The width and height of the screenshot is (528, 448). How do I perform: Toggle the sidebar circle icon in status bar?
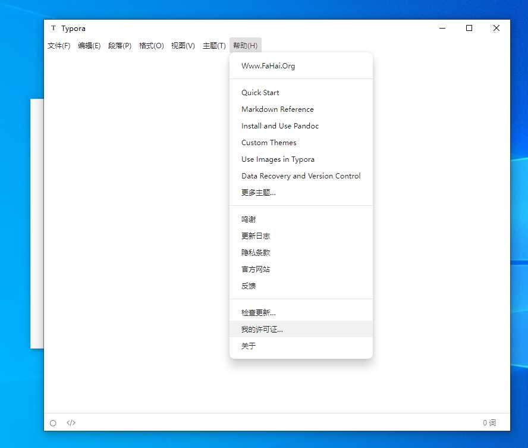point(53,423)
